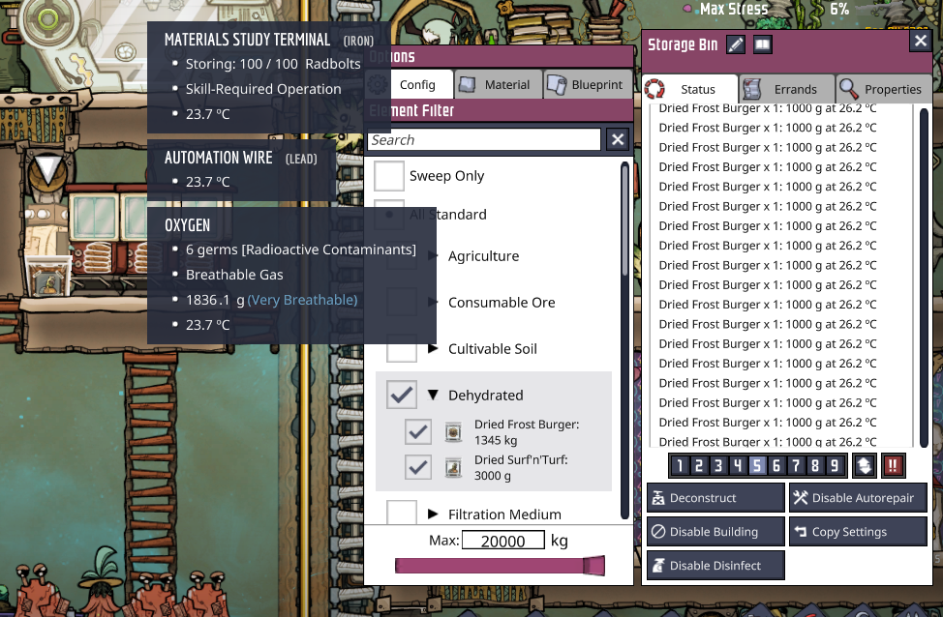
Task: Set priority to 4
Action: (x=738, y=465)
